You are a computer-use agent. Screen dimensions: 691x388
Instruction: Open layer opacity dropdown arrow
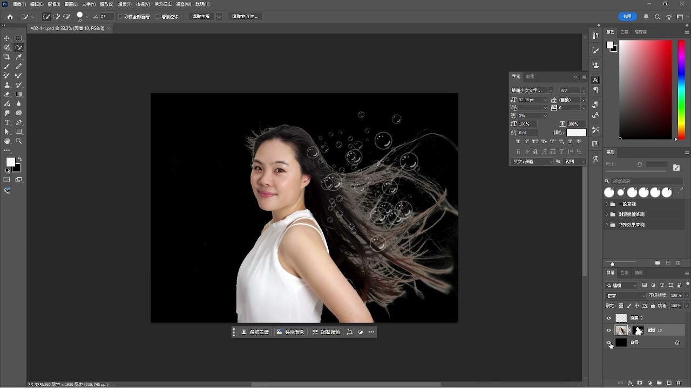coord(686,296)
